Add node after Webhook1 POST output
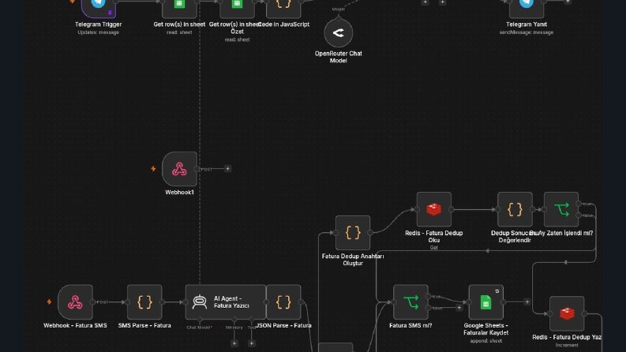 point(227,169)
